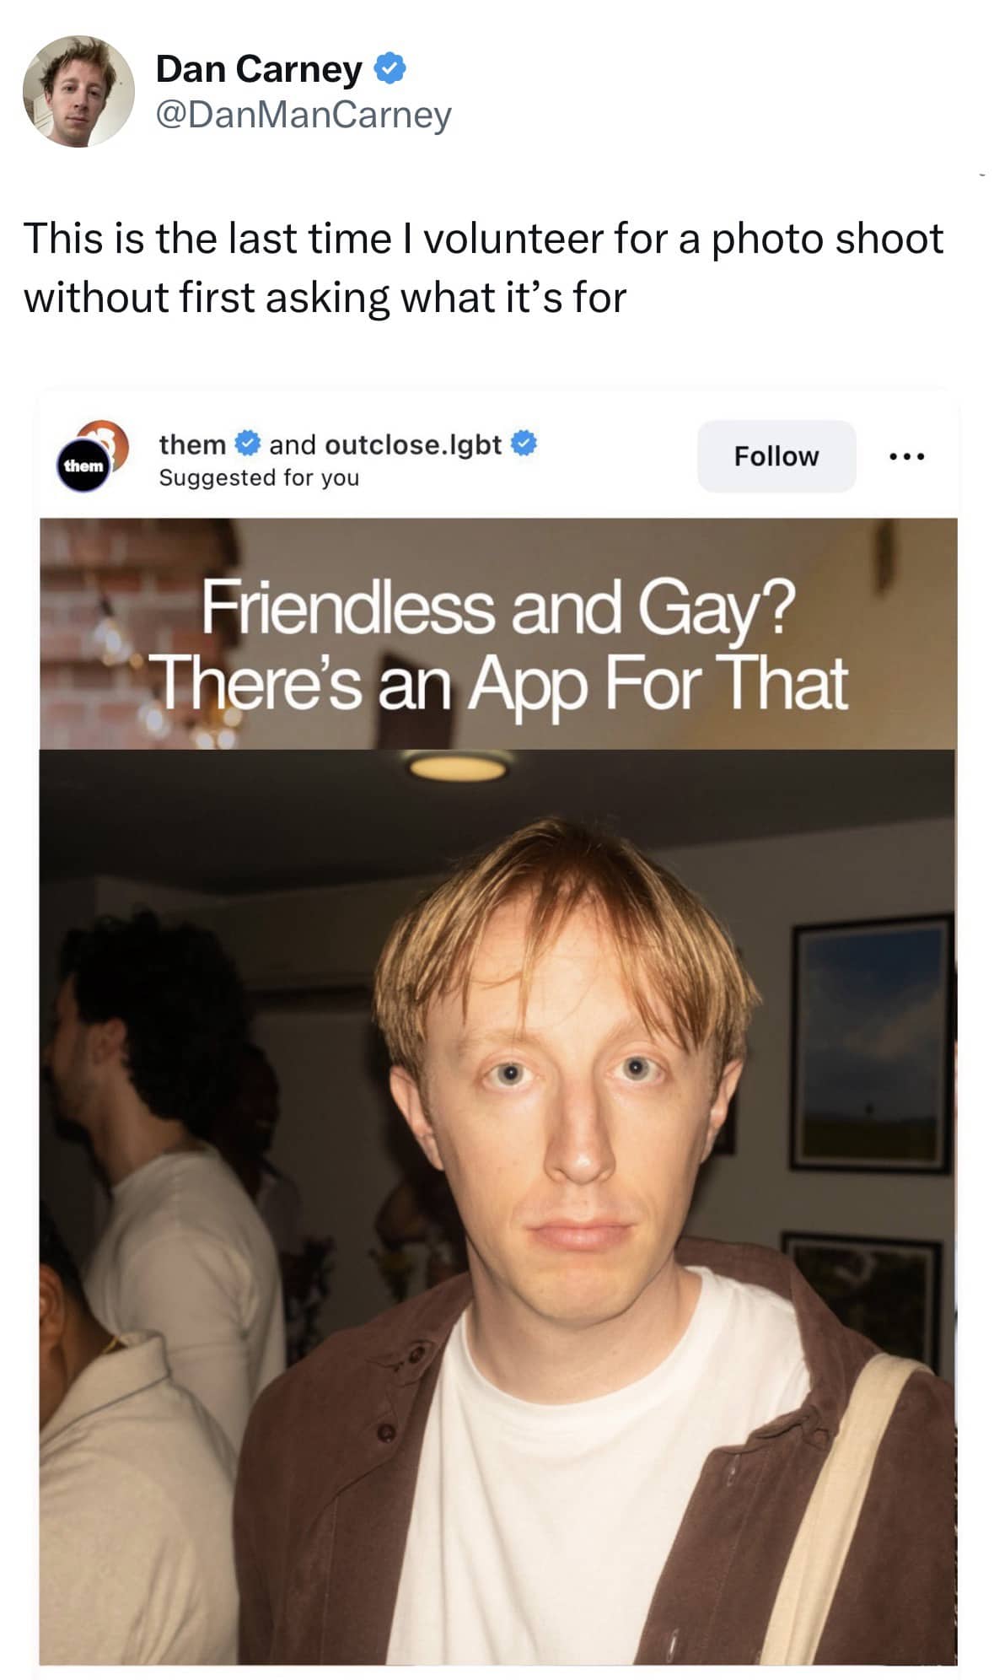Click the Dan Carney display name
This screenshot has height=1680, width=994.
[x=259, y=69]
